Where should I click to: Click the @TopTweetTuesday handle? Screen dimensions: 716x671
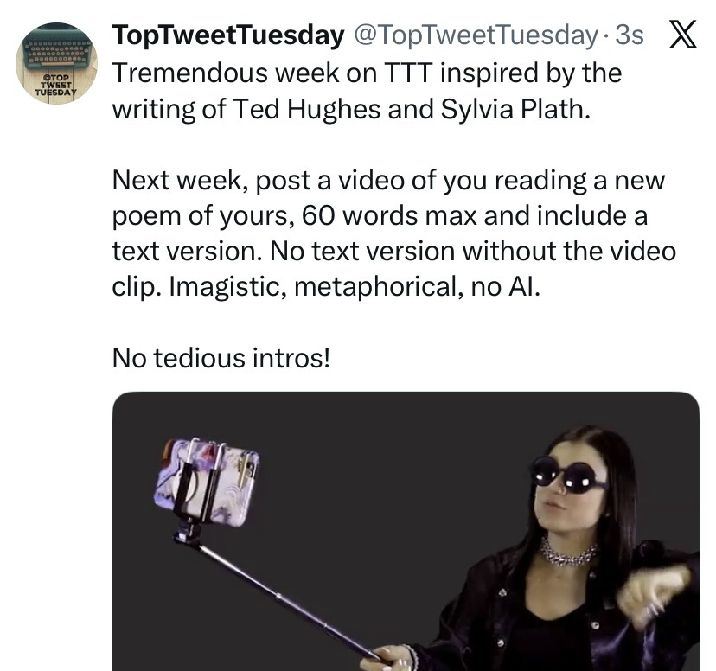pyautogui.click(x=474, y=35)
